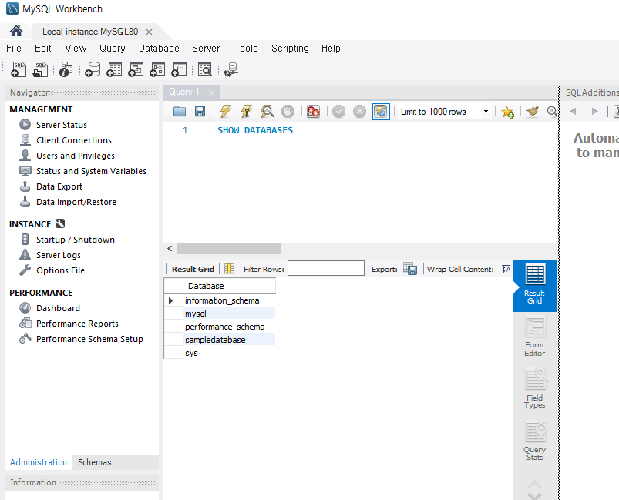
Task: Execute the whole script lightning icon
Action: 226,112
